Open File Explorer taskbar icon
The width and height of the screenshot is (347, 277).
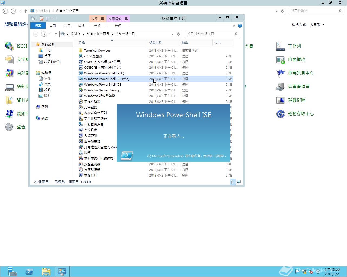46,272
